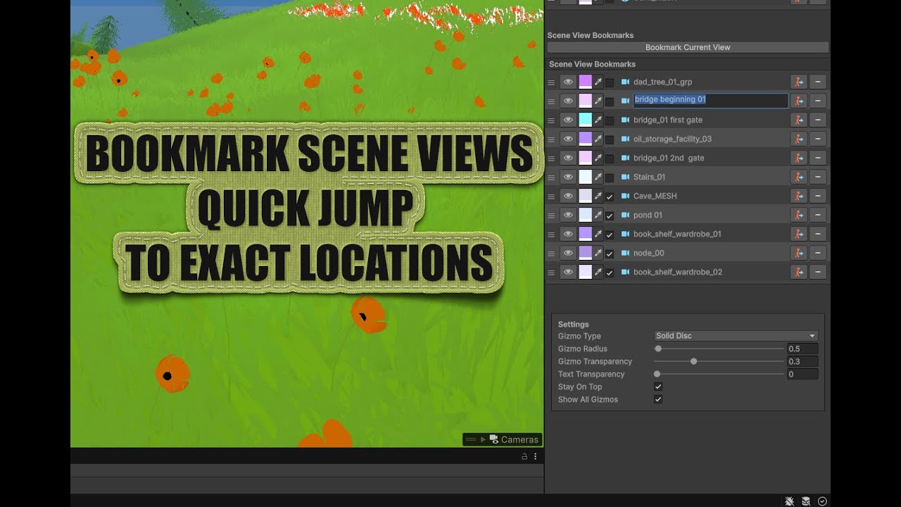This screenshot has width=901, height=507.
Task: Click the Gizmo Radius value field 0.5
Action: 802,349
